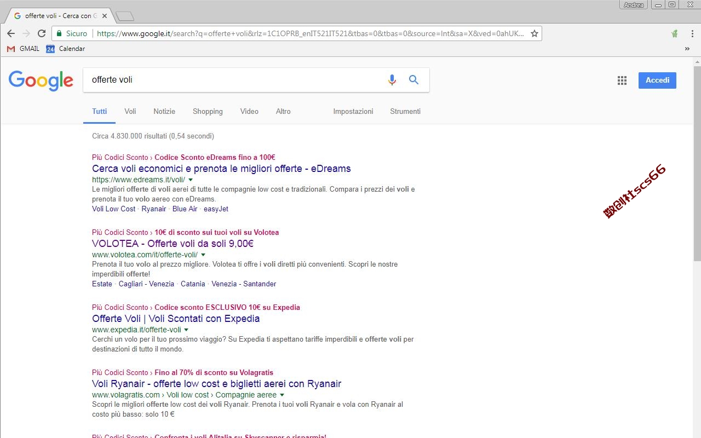The height and width of the screenshot is (438, 701).
Task: Start voice search with the microphone icon
Action: click(x=392, y=80)
